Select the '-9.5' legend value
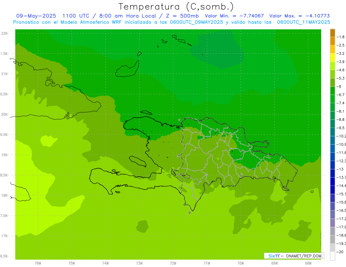346x267 pixels. click(341, 128)
